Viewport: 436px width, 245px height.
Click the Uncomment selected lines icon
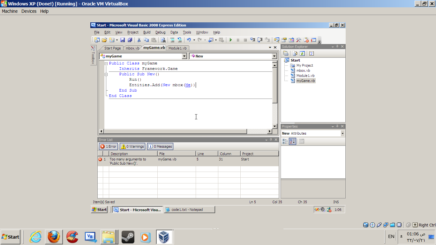click(180, 40)
